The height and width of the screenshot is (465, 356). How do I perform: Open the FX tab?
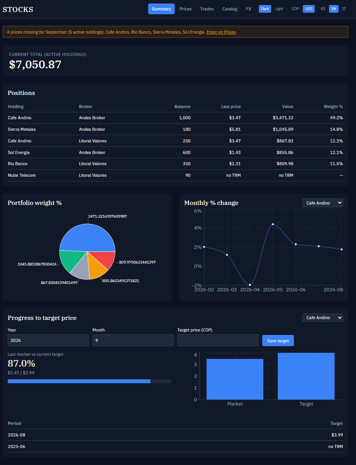tap(248, 9)
